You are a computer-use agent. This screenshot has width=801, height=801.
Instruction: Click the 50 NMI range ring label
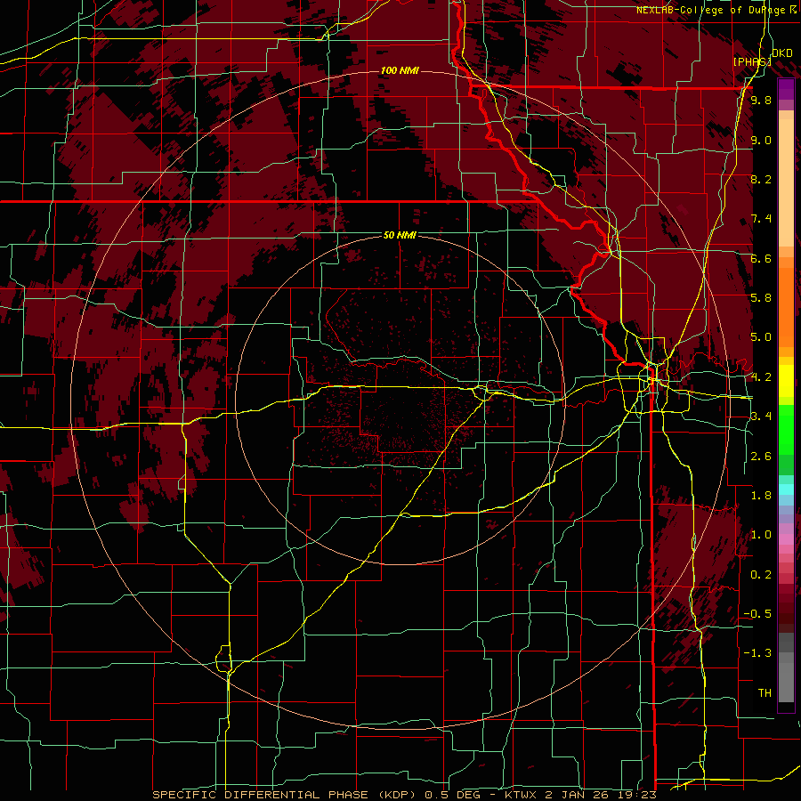pyautogui.click(x=400, y=235)
